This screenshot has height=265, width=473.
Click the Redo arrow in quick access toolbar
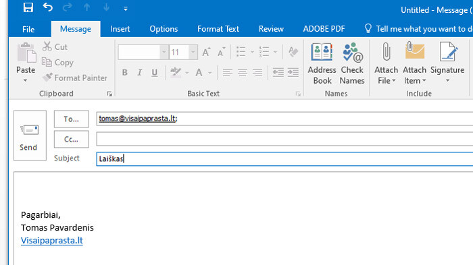(68, 7)
